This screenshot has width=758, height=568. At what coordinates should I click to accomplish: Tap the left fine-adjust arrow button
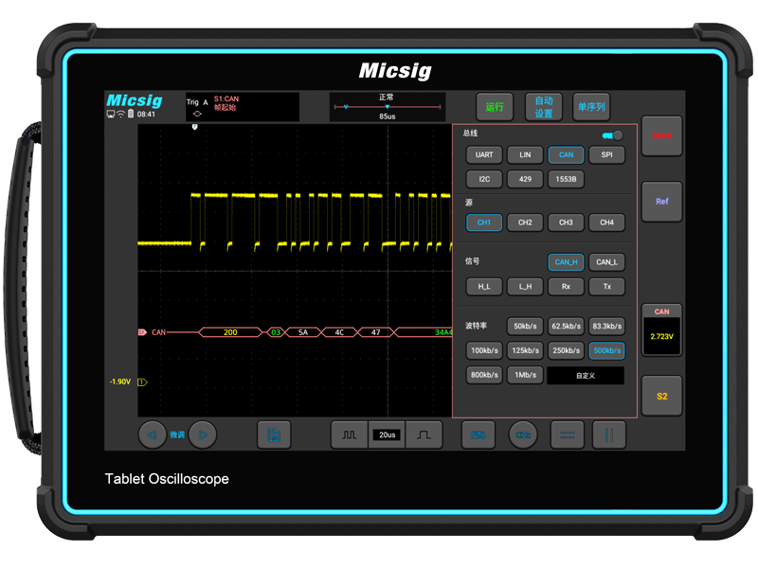click(x=152, y=435)
